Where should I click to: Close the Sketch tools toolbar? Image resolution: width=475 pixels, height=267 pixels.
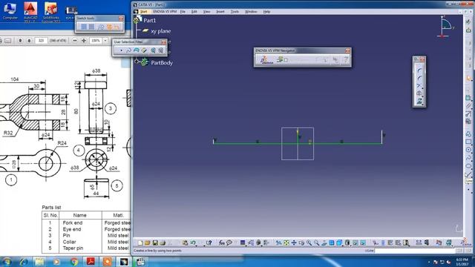(x=121, y=18)
